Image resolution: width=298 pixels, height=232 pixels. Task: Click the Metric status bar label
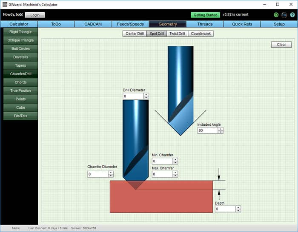(x=16, y=228)
